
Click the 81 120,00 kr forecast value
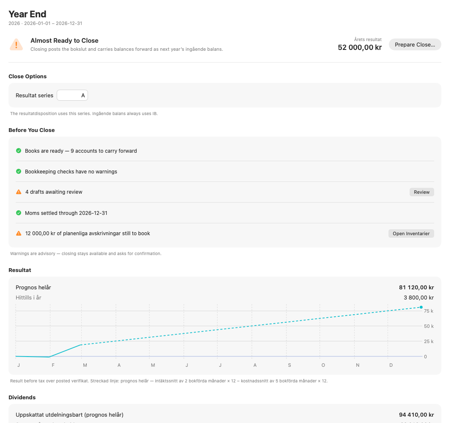pos(416,288)
